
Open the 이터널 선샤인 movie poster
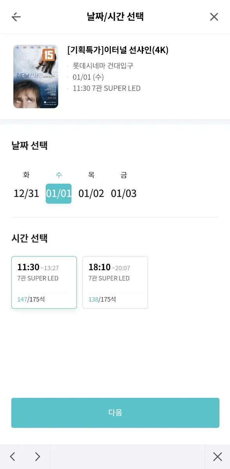coord(36,76)
